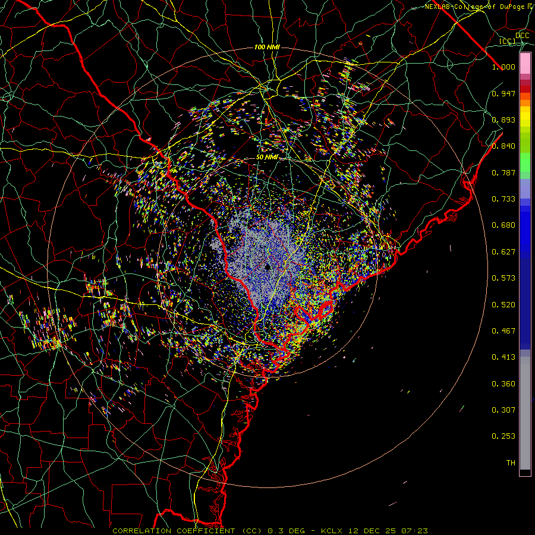Select the 0.467 scale value
The height and width of the screenshot is (535, 535).
click(503, 331)
